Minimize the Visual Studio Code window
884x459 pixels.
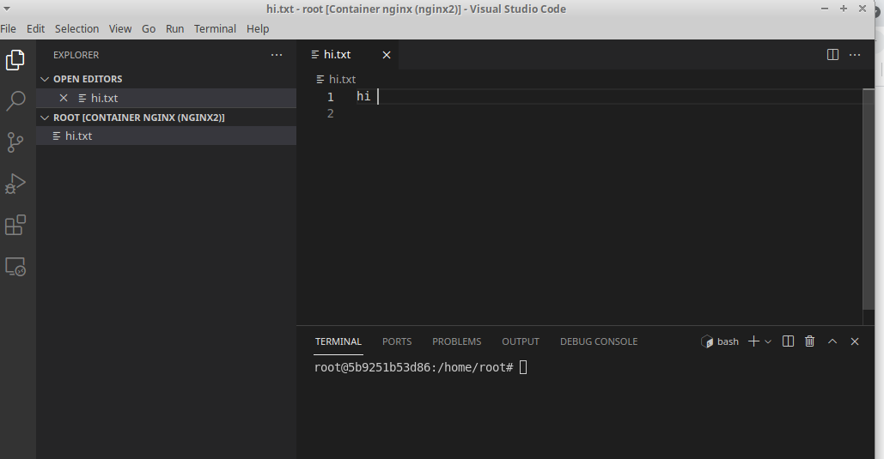coord(825,9)
